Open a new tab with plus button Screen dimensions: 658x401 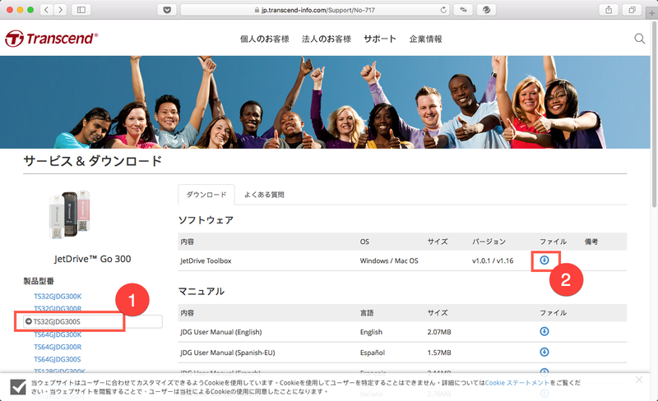[651, 13]
